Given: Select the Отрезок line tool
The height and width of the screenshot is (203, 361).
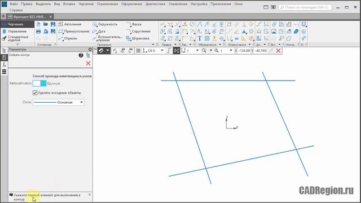Looking at the screenshot, I should [x=68, y=38].
